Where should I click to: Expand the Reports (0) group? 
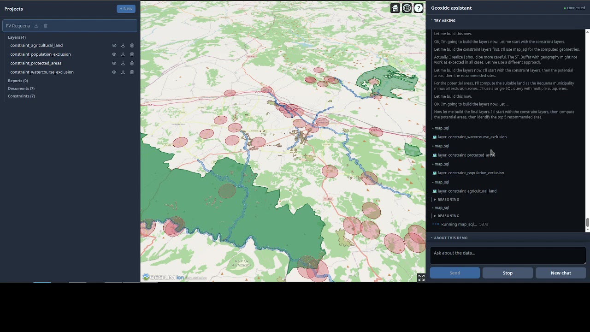[18, 81]
